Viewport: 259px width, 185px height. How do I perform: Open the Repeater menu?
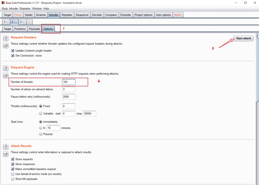pyautogui.click(x=25, y=8)
